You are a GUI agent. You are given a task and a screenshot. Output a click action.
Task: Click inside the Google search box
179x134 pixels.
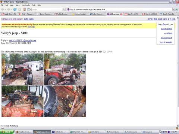pyautogui.click(x=47, y=9)
